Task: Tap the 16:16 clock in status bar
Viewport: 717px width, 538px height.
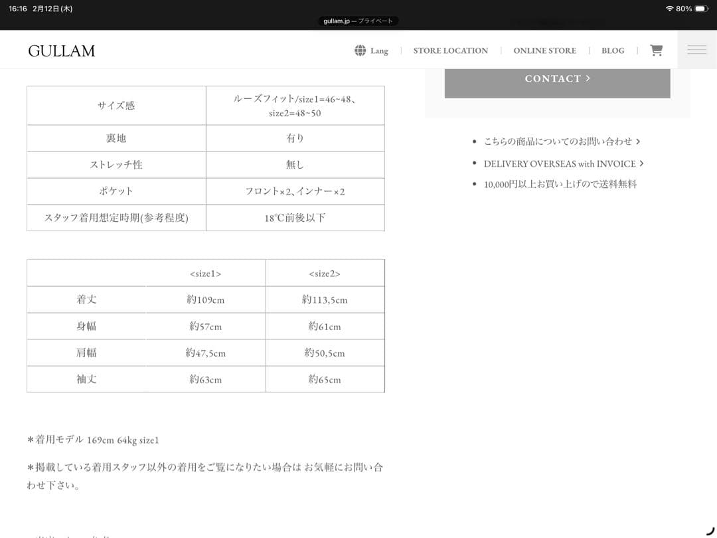Action: 17,9
